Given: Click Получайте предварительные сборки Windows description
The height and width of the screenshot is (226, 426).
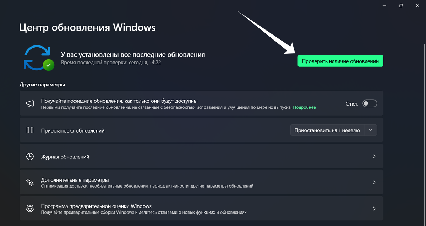Looking at the screenshot, I should [x=144, y=212].
